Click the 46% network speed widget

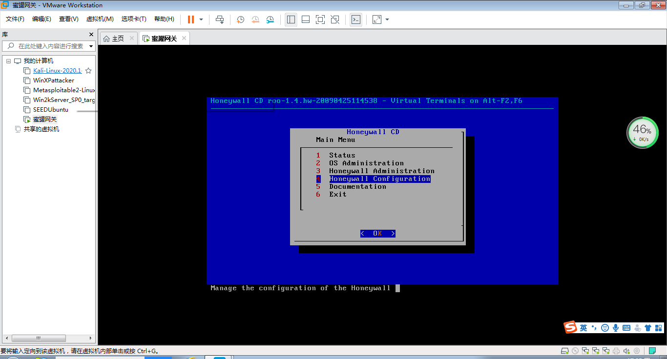point(642,132)
